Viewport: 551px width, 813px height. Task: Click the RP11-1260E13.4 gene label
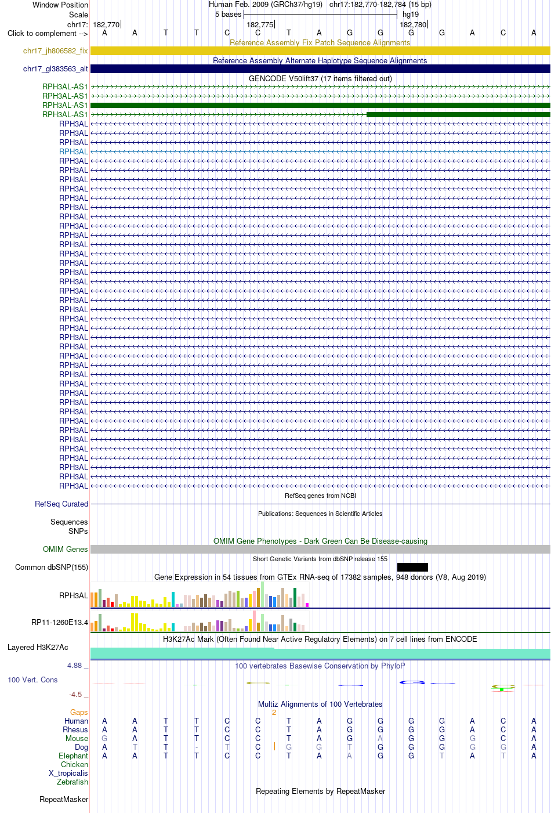tap(60, 623)
